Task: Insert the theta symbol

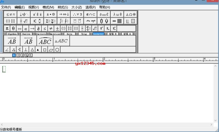Action: point(13,29)
